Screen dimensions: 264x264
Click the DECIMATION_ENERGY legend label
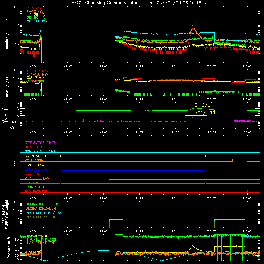point(42,204)
